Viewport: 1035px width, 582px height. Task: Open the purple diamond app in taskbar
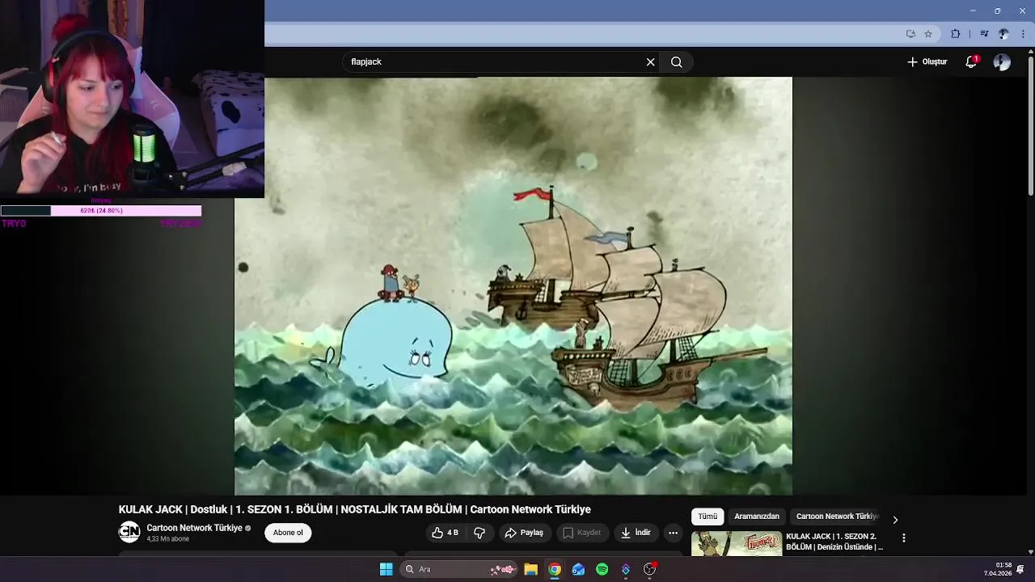(625, 570)
